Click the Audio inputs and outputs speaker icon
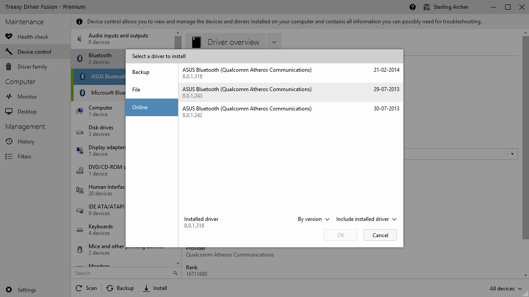This screenshot has width=529, height=297. point(80,39)
